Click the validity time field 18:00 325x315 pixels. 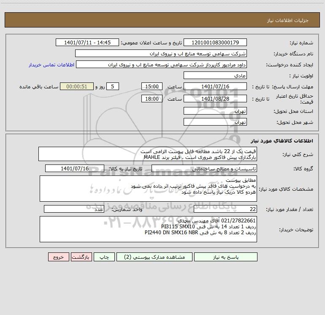[x=152, y=99]
